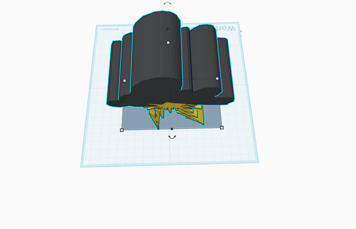Click the rightmost short column of the cloud
The height and width of the screenshot is (229, 356).
click(x=226, y=69)
